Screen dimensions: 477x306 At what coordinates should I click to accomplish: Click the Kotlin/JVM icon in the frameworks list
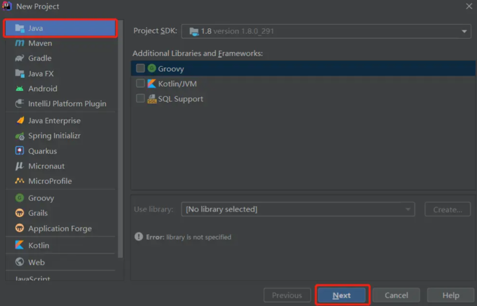point(152,83)
